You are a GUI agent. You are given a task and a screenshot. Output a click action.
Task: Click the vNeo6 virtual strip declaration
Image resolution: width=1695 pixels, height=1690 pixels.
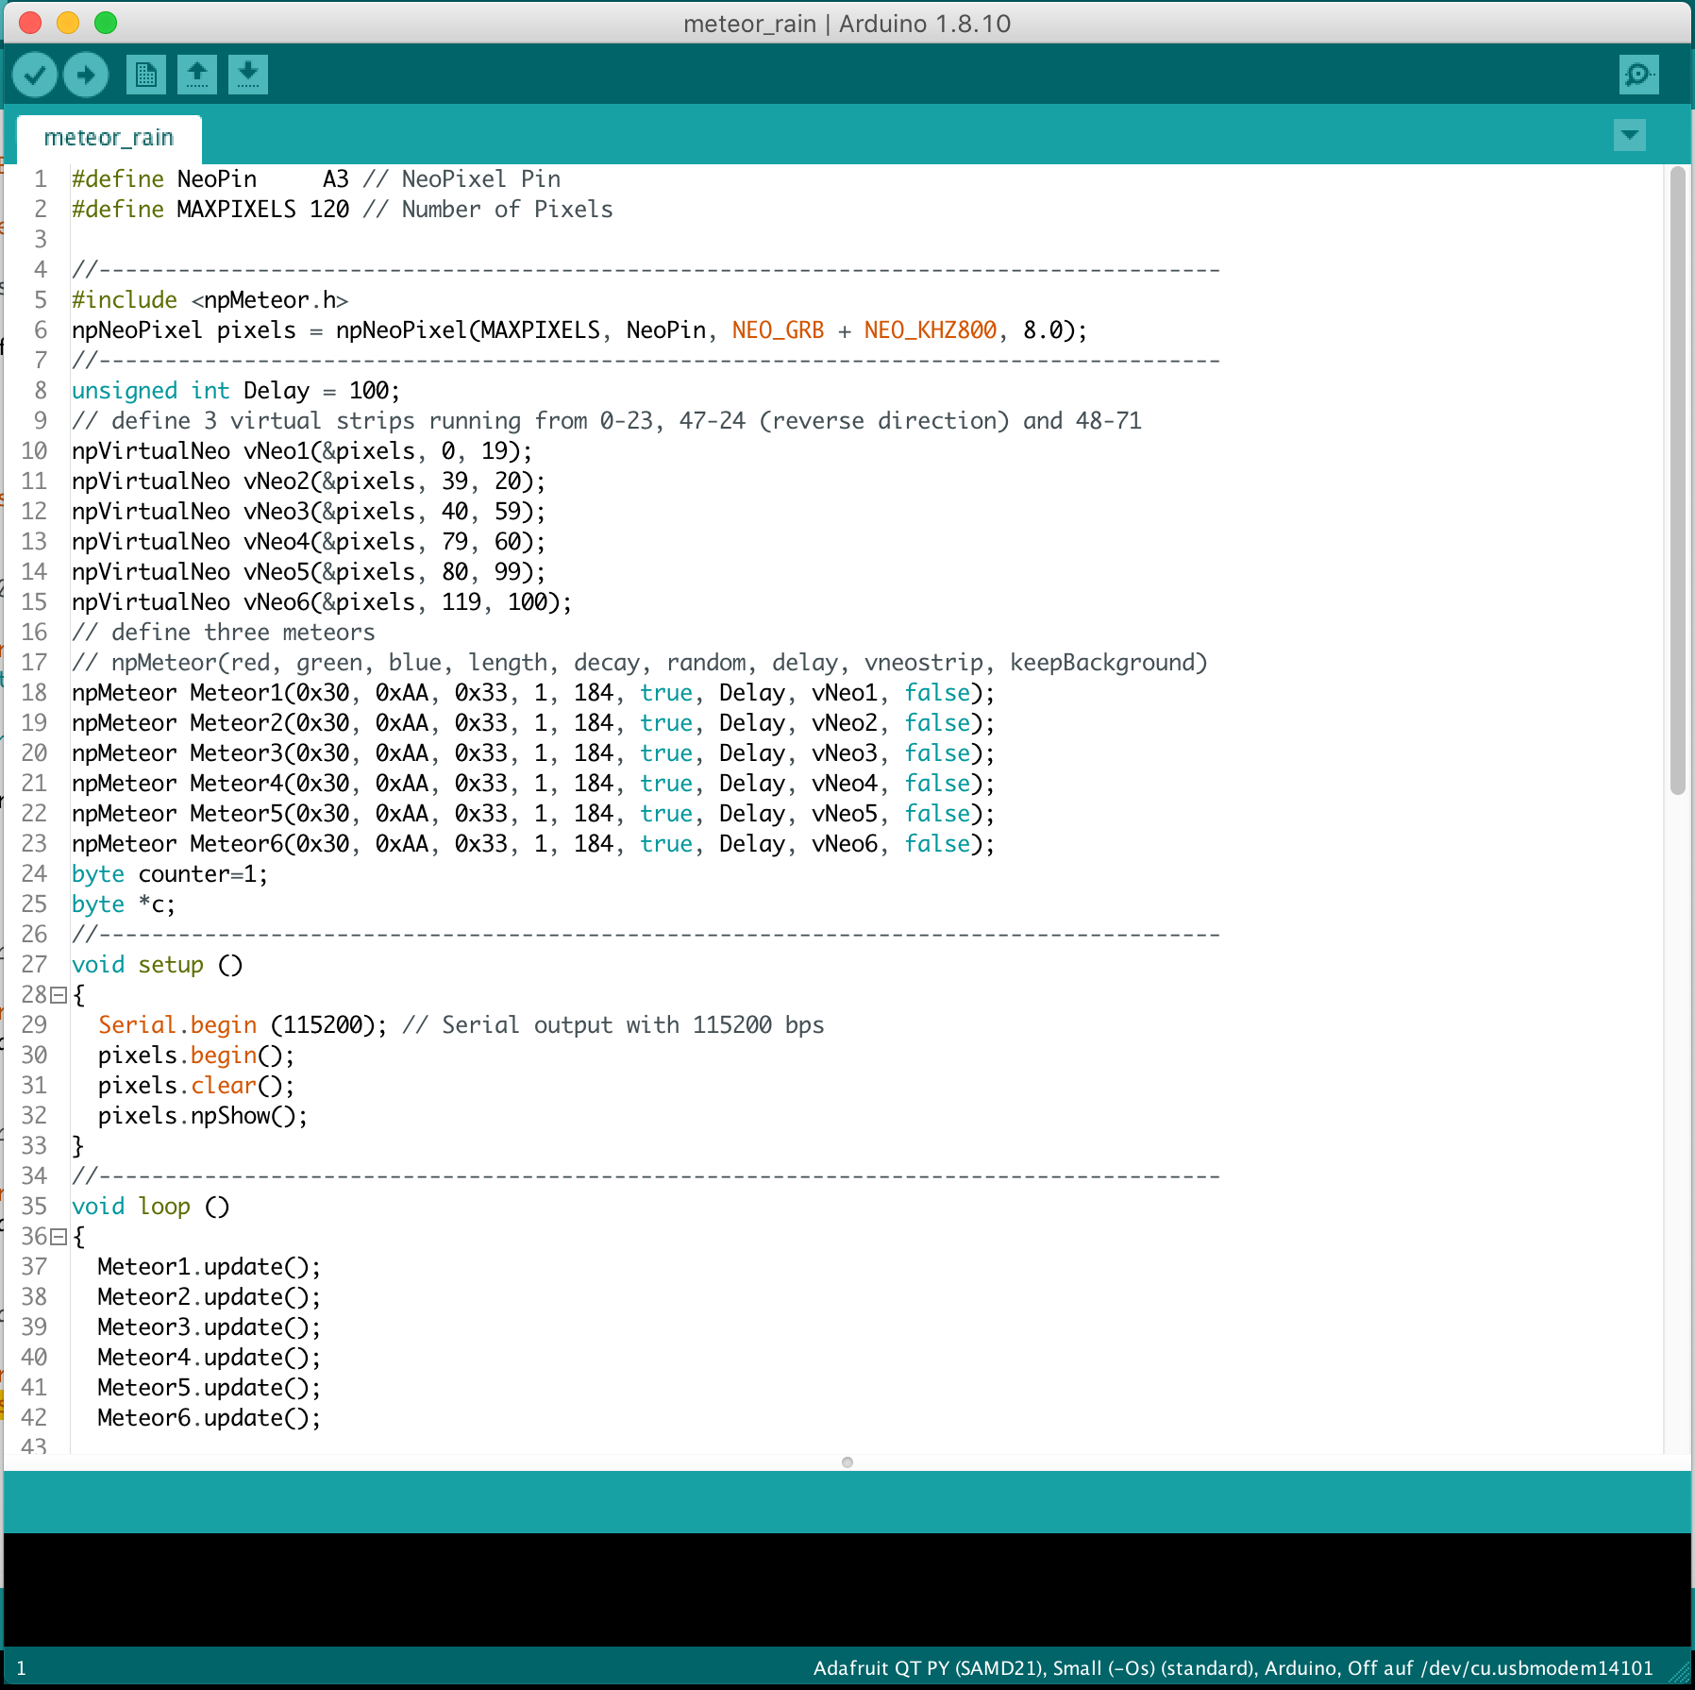[x=322, y=602]
